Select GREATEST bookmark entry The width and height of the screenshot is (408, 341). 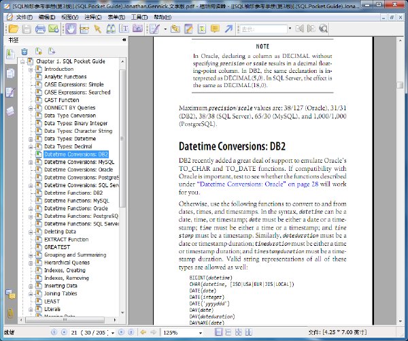(x=57, y=247)
